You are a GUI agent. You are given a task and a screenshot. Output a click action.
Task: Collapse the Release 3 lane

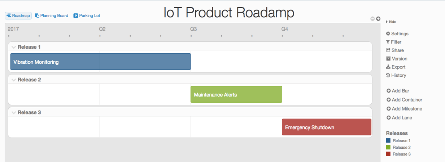click(14, 113)
